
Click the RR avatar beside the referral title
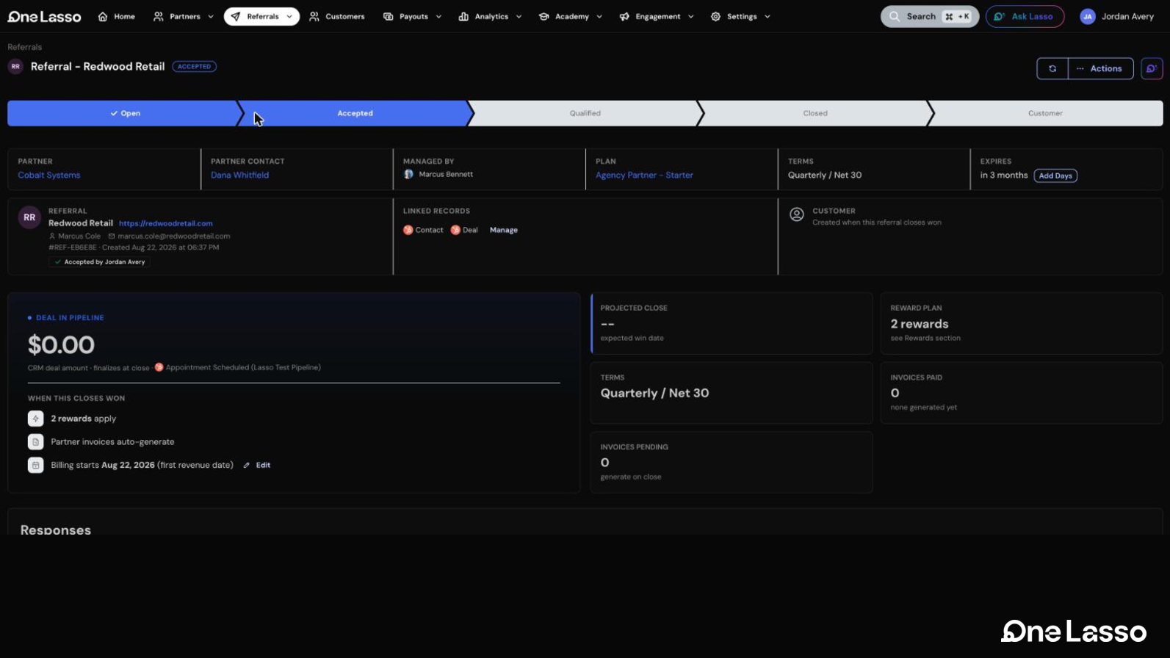pos(15,66)
